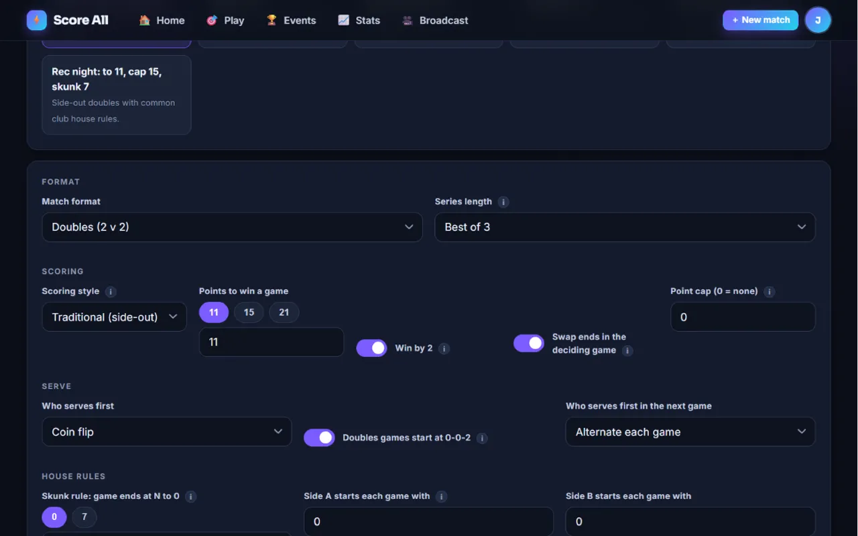Show info for Scoring style

point(111,291)
